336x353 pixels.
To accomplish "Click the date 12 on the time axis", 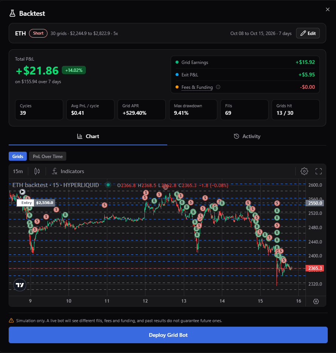I will click(145, 301).
